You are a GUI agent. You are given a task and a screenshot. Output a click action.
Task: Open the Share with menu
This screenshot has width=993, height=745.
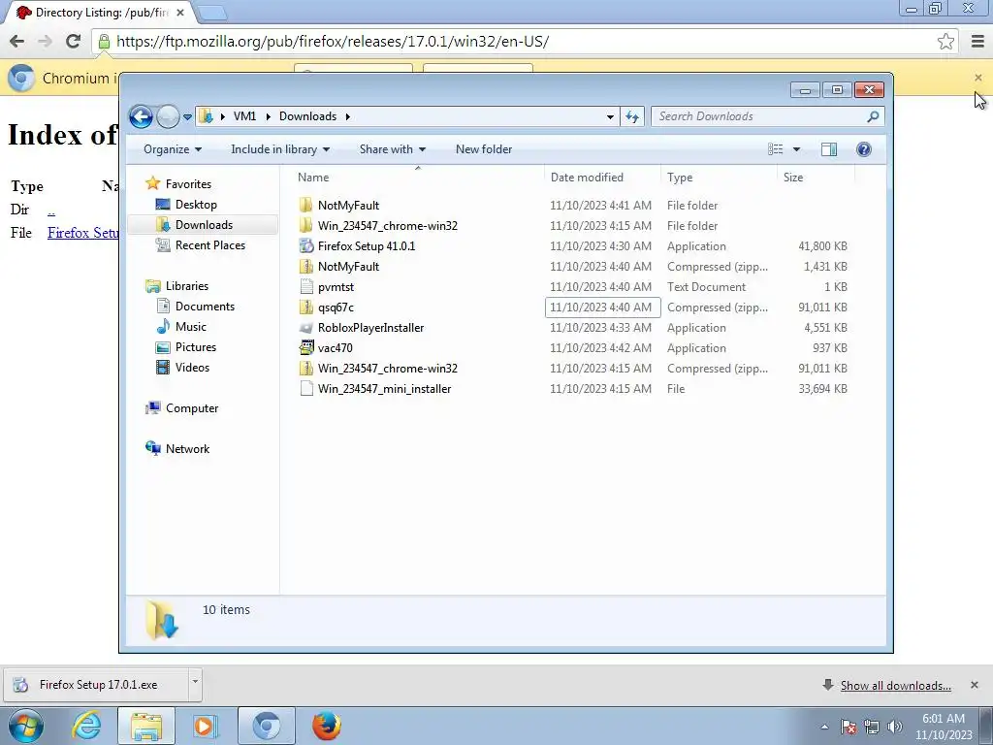[x=392, y=149]
